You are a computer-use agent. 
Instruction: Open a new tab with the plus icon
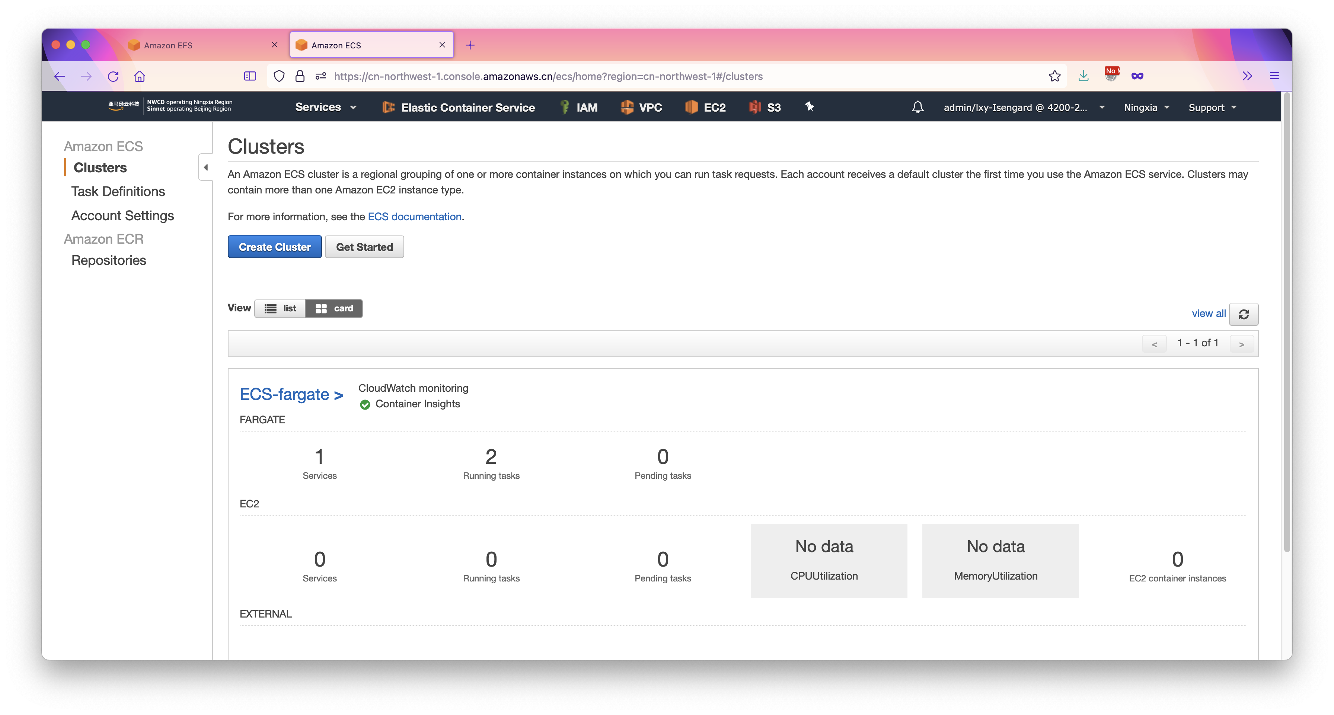(x=470, y=45)
